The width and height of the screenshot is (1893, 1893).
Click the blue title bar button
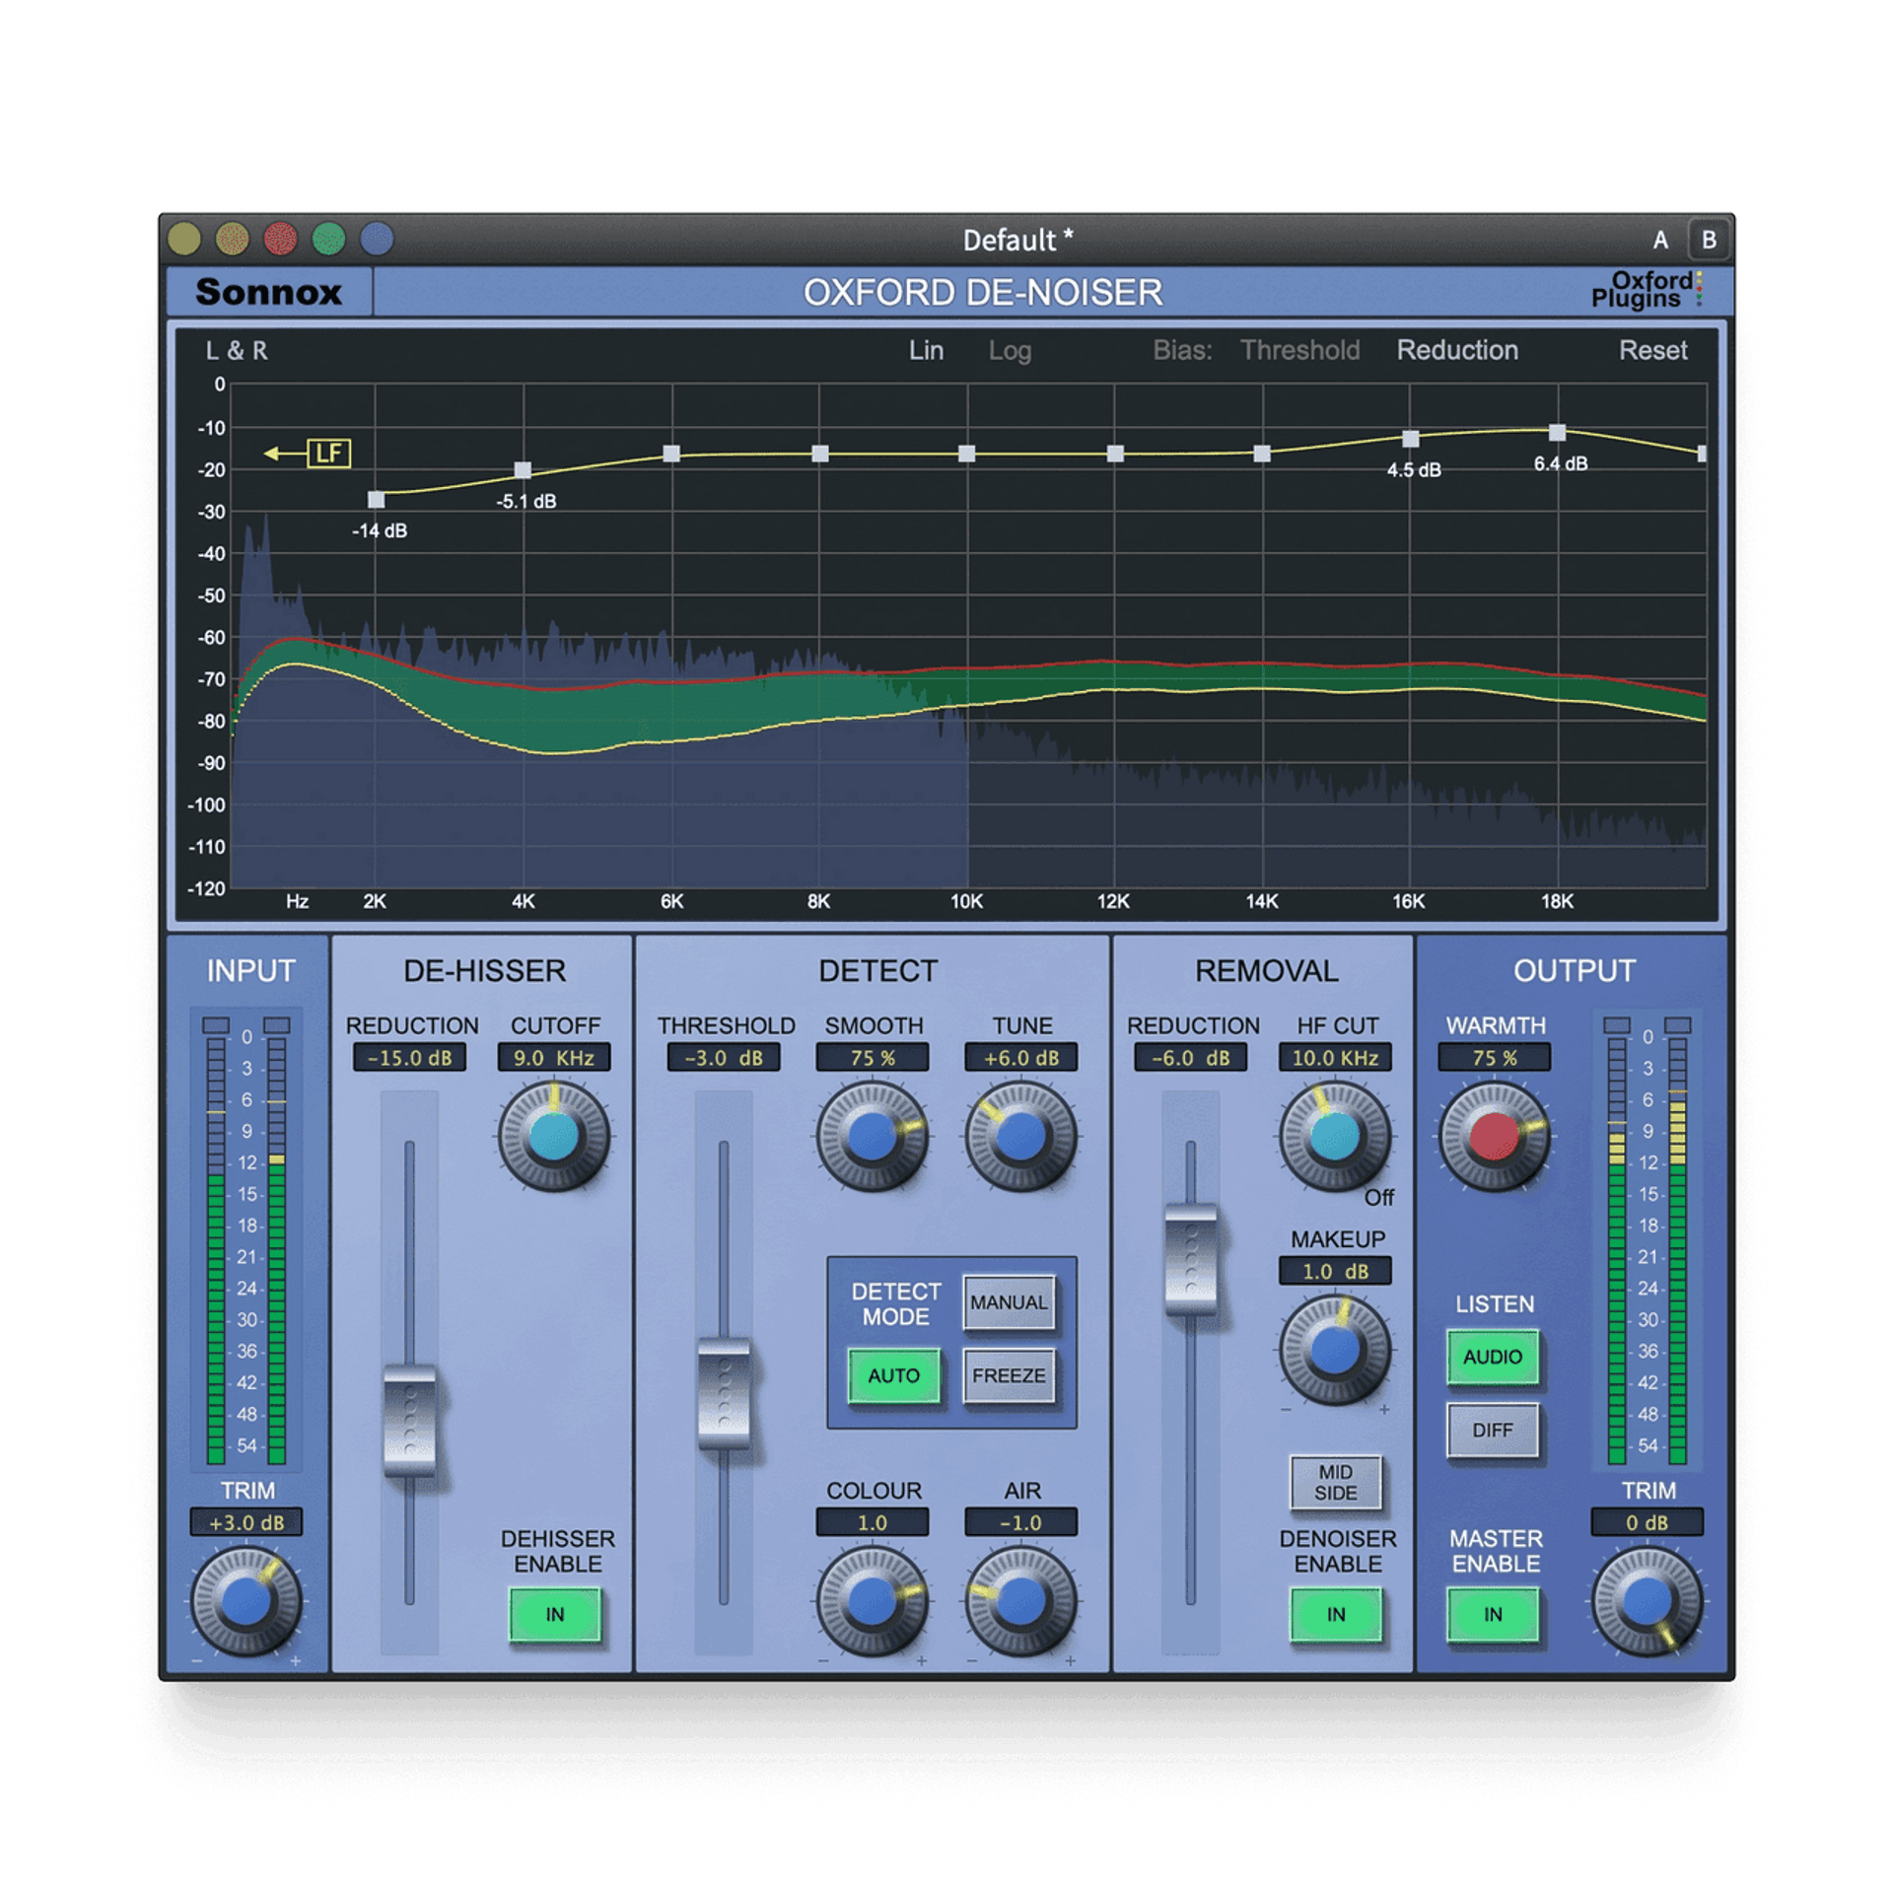coord(377,239)
